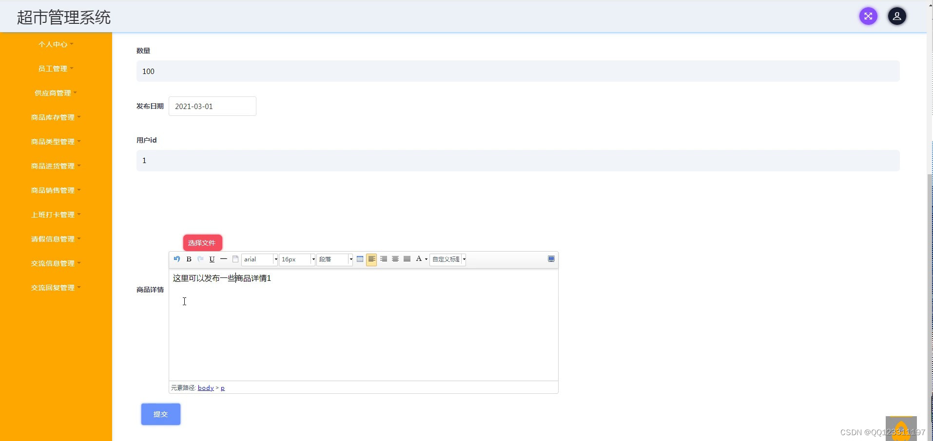Expand the 商品进货管理 sidebar menu
933x441 pixels.
[56, 166]
